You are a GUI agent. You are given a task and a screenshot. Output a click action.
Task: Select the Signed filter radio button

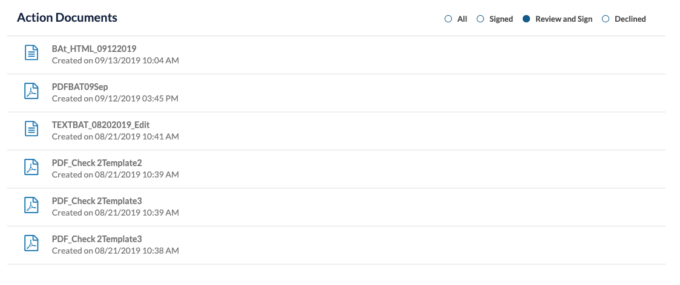480,19
